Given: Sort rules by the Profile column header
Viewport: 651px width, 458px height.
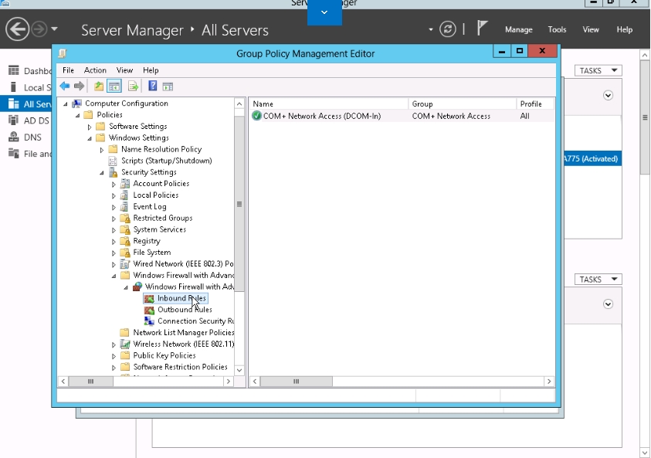Looking at the screenshot, I should (x=534, y=103).
